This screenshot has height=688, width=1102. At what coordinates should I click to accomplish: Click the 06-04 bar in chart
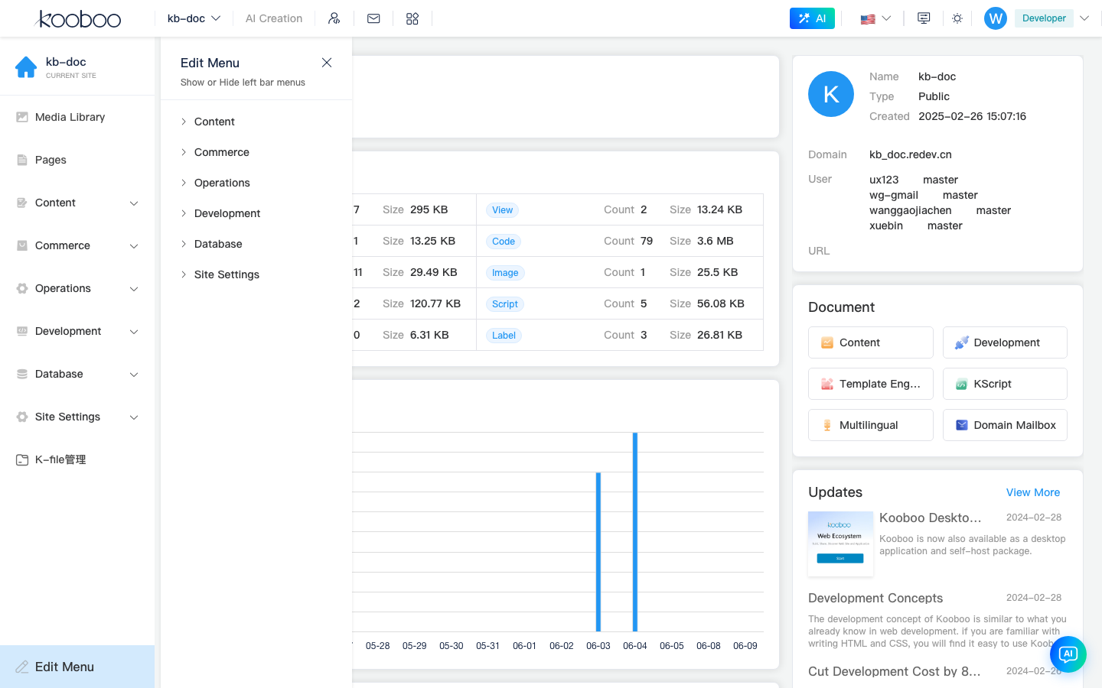point(635,532)
